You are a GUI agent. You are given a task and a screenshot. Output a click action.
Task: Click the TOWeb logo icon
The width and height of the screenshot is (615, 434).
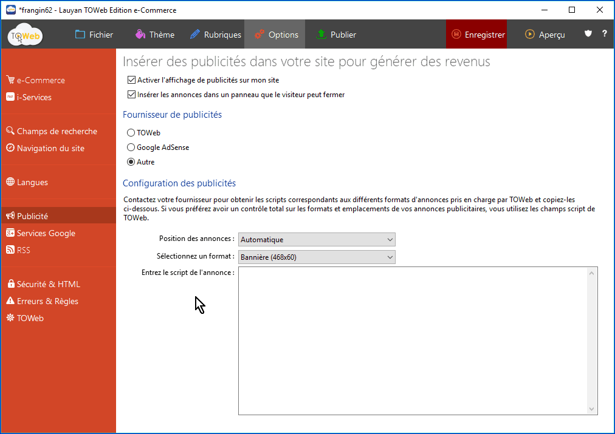tap(26, 36)
